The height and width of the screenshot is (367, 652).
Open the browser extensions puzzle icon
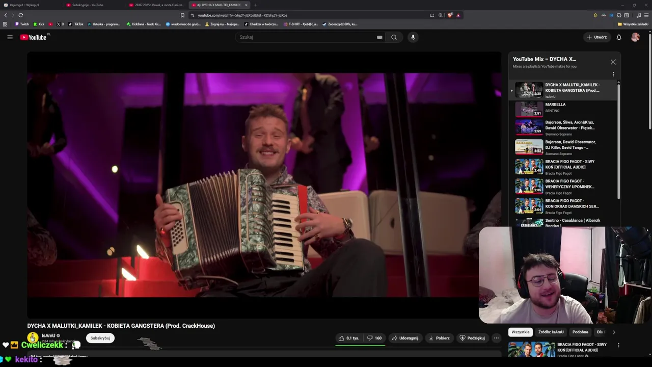point(619,15)
